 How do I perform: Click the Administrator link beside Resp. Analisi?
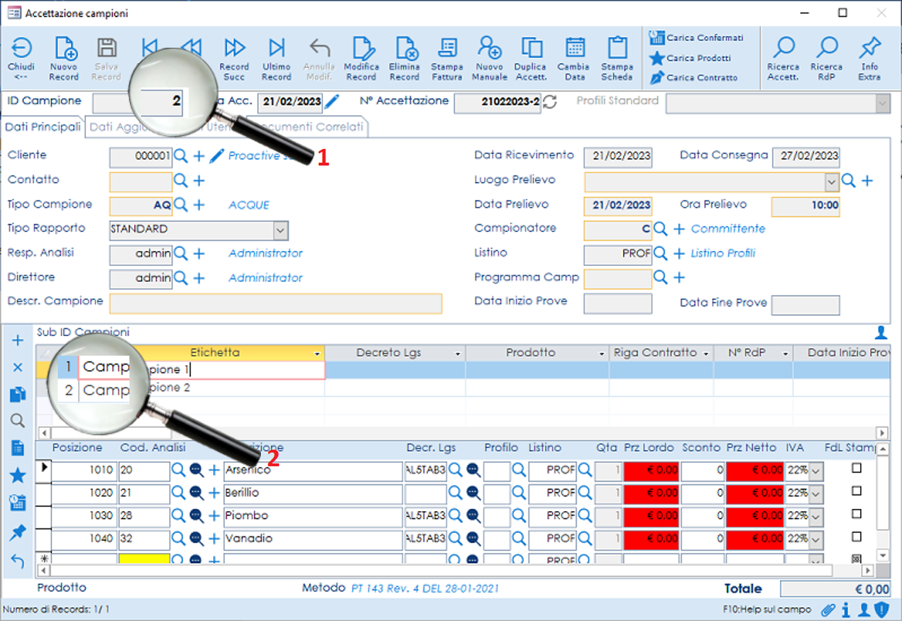pos(265,253)
